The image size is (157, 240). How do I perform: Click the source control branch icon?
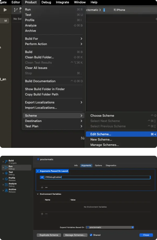click(x=15, y=10)
